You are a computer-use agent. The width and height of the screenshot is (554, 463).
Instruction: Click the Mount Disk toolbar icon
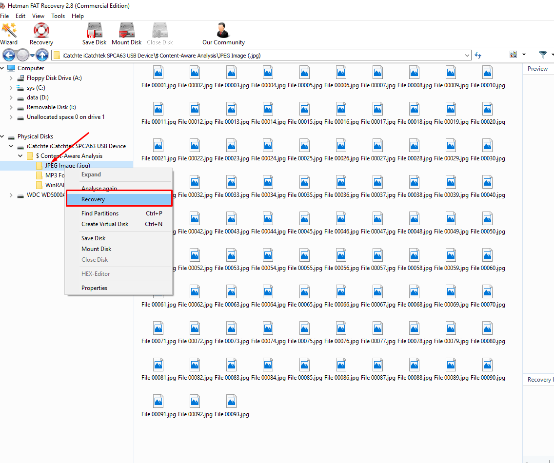click(127, 34)
